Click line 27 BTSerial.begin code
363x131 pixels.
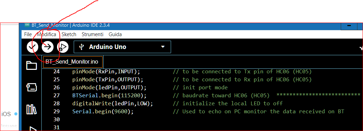(x=109, y=95)
